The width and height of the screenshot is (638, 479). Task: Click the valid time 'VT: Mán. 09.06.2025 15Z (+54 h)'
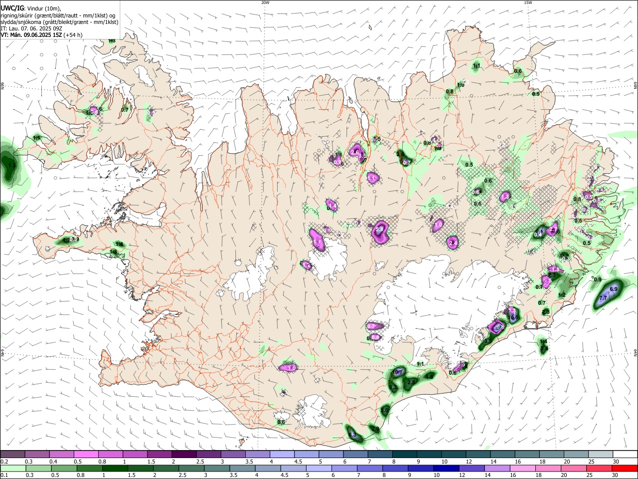pyautogui.click(x=41, y=35)
